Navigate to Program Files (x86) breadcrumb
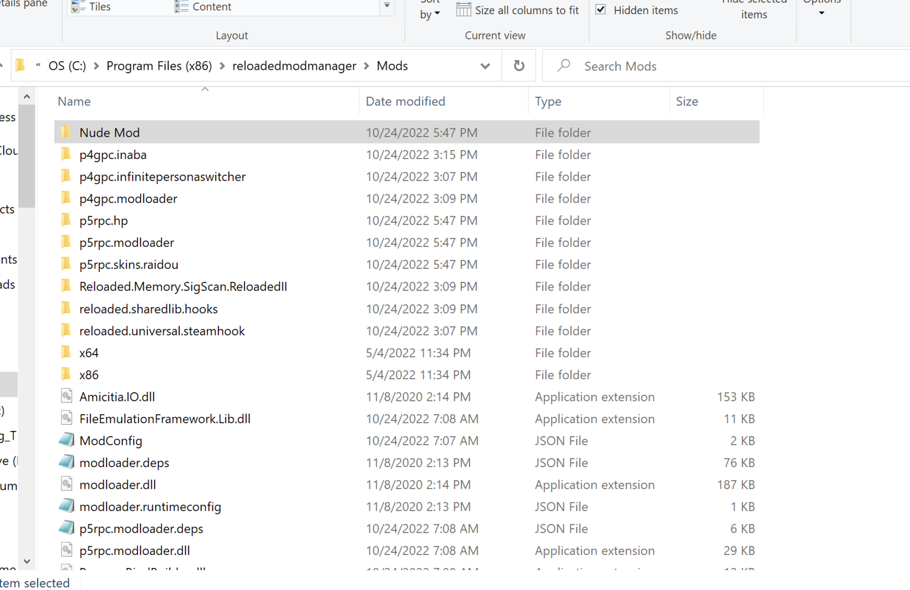The height and width of the screenshot is (590, 910). (x=159, y=66)
